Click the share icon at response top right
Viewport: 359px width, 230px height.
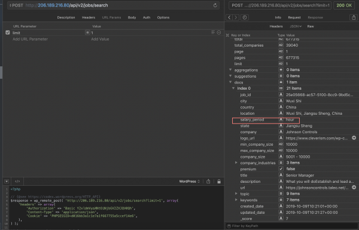coord(354,17)
